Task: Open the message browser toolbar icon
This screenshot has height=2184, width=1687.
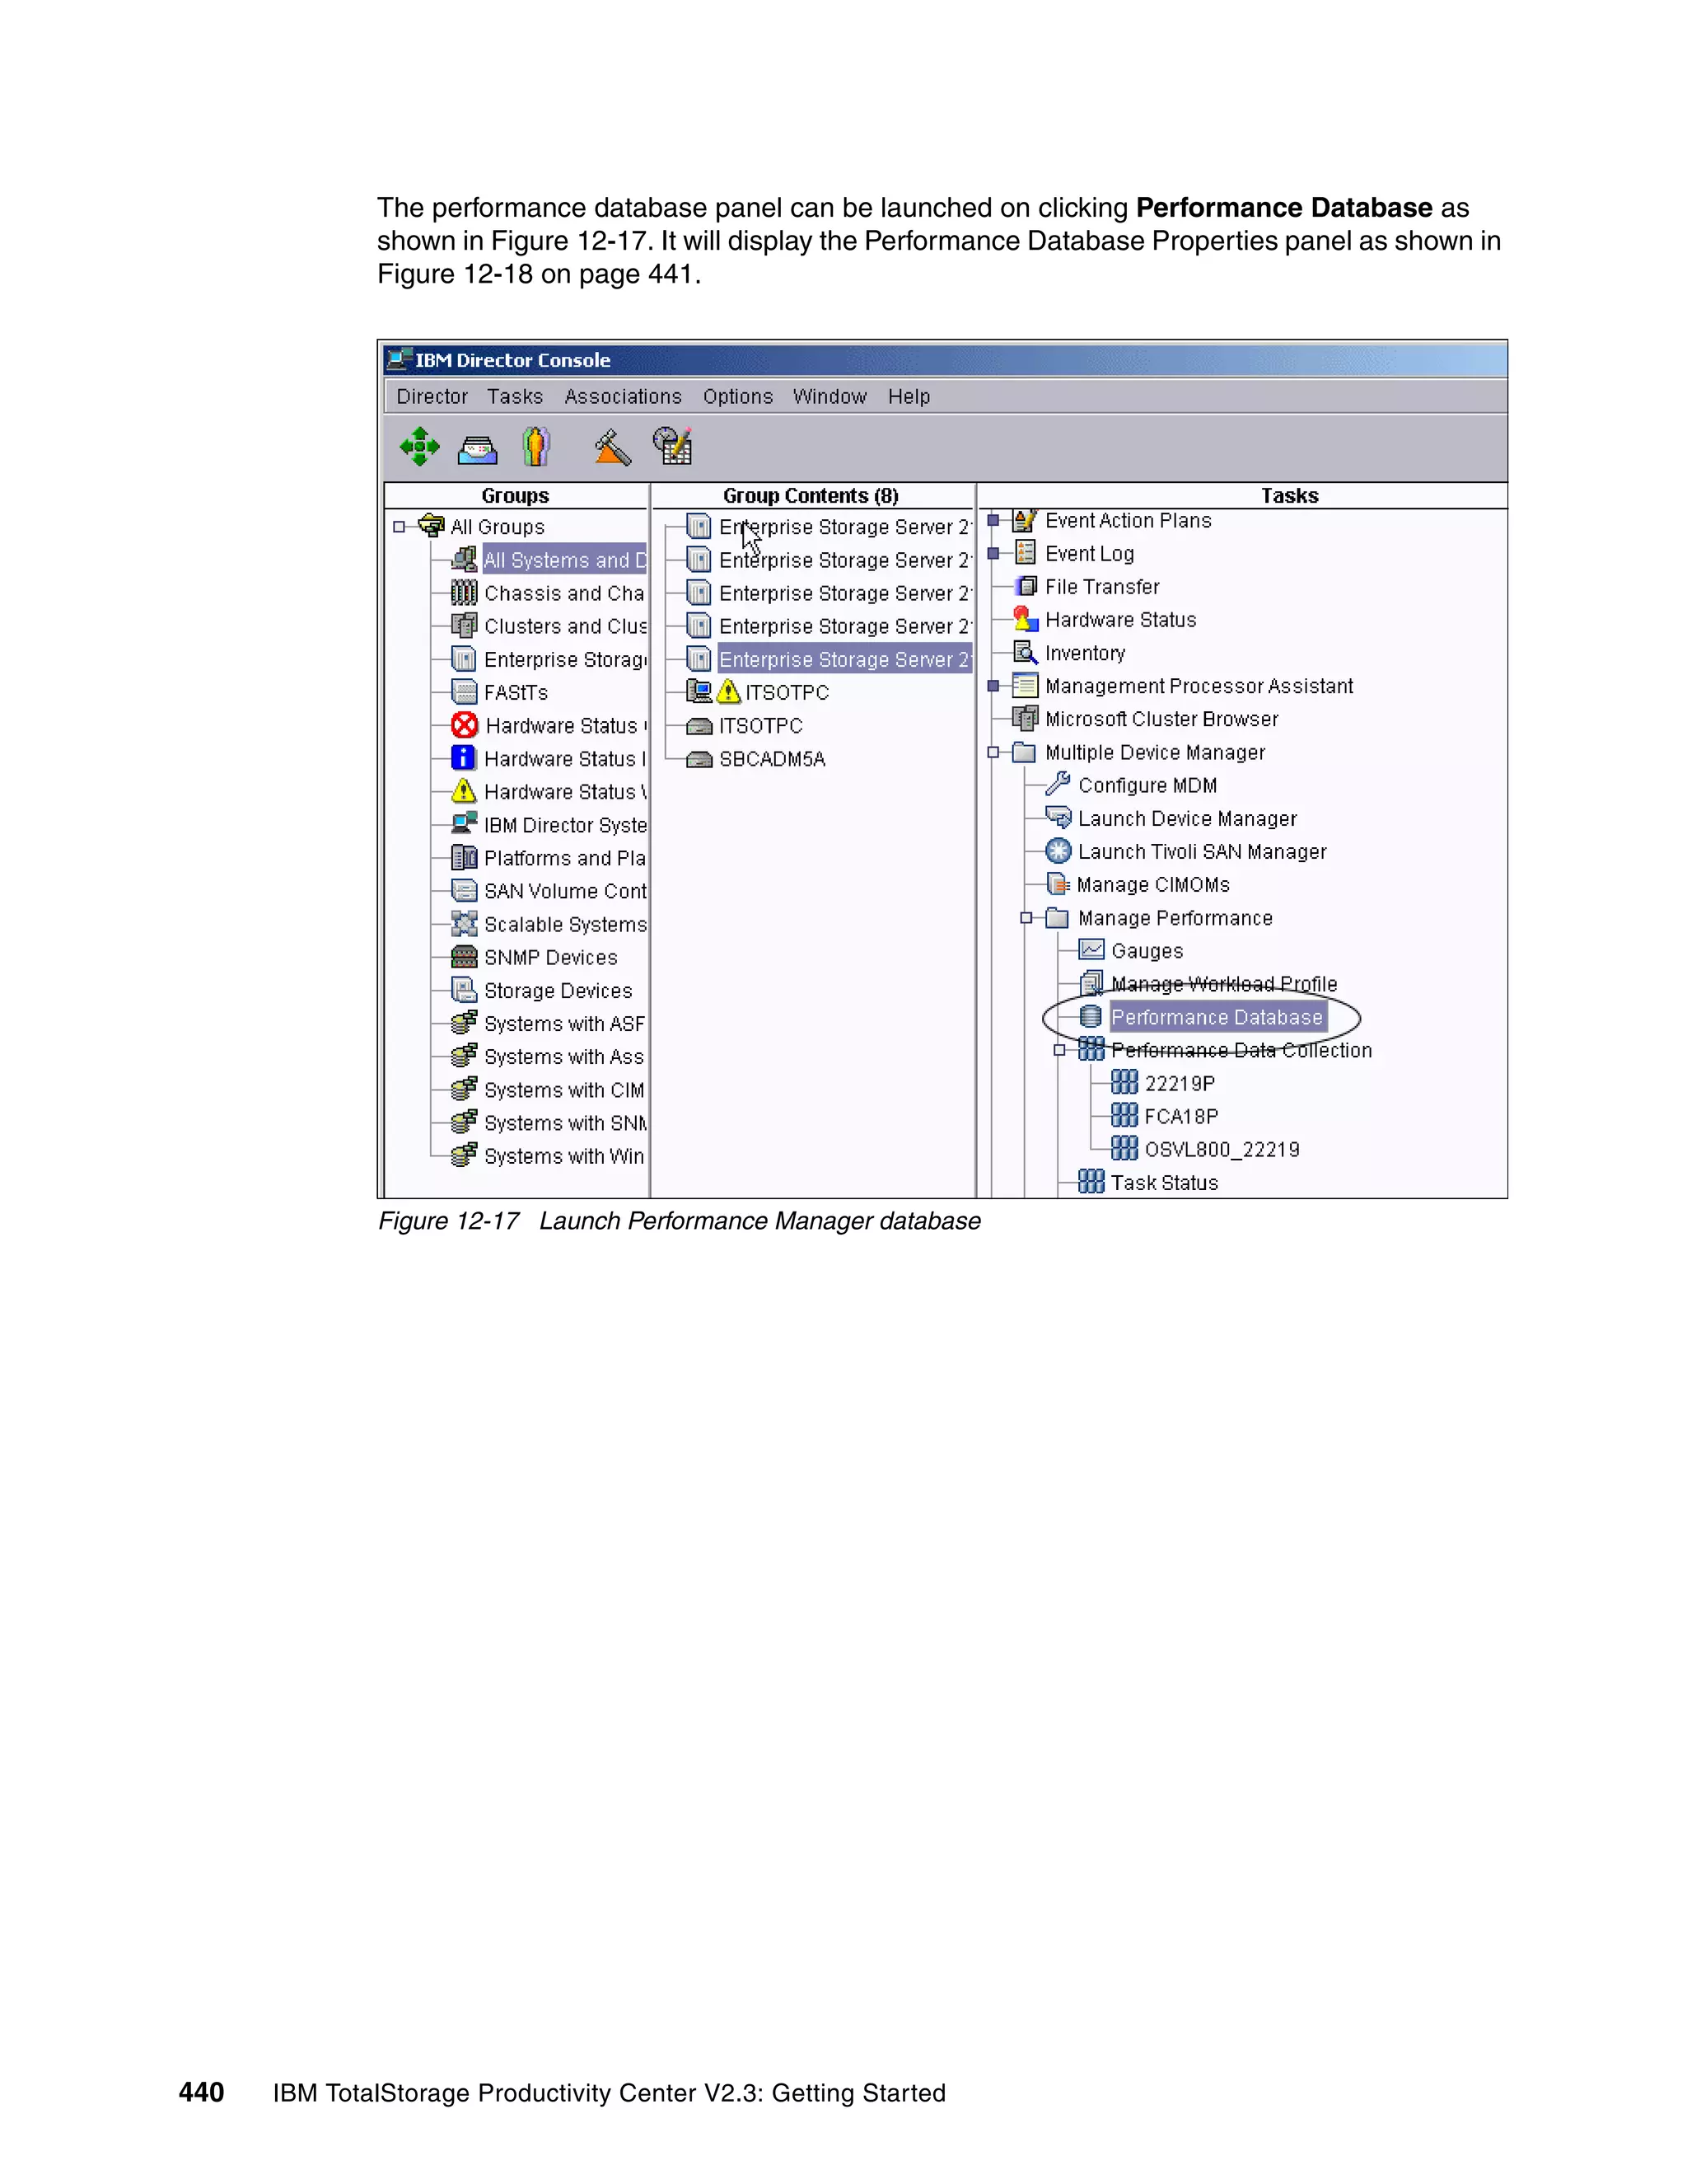Action: [478, 450]
